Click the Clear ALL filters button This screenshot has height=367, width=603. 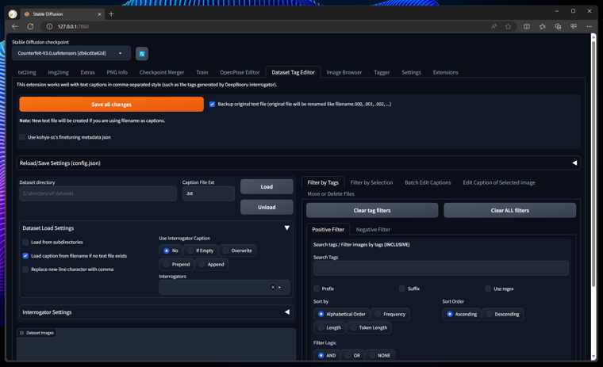(x=509, y=210)
